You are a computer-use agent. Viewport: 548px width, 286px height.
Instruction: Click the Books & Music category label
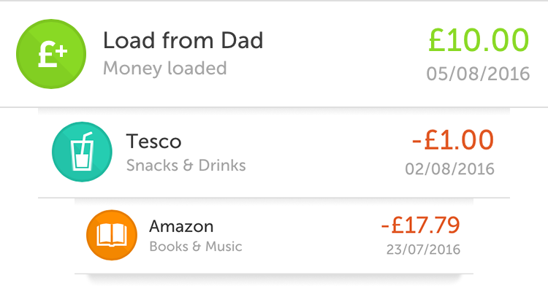click(195, 247)
